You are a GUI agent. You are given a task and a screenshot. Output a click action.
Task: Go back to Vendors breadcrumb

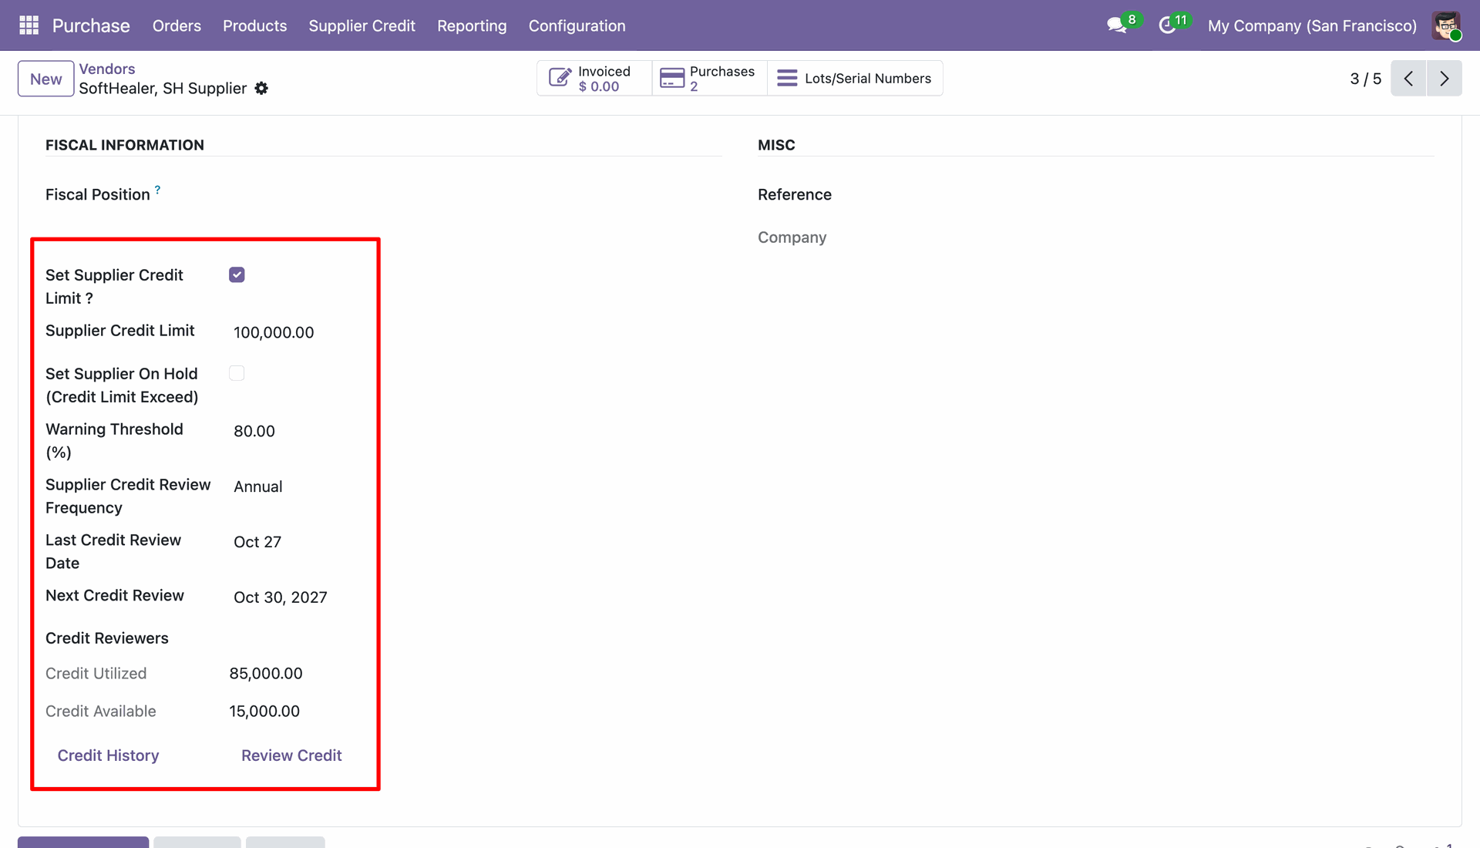pyautogui.click(x=107, y=69)
